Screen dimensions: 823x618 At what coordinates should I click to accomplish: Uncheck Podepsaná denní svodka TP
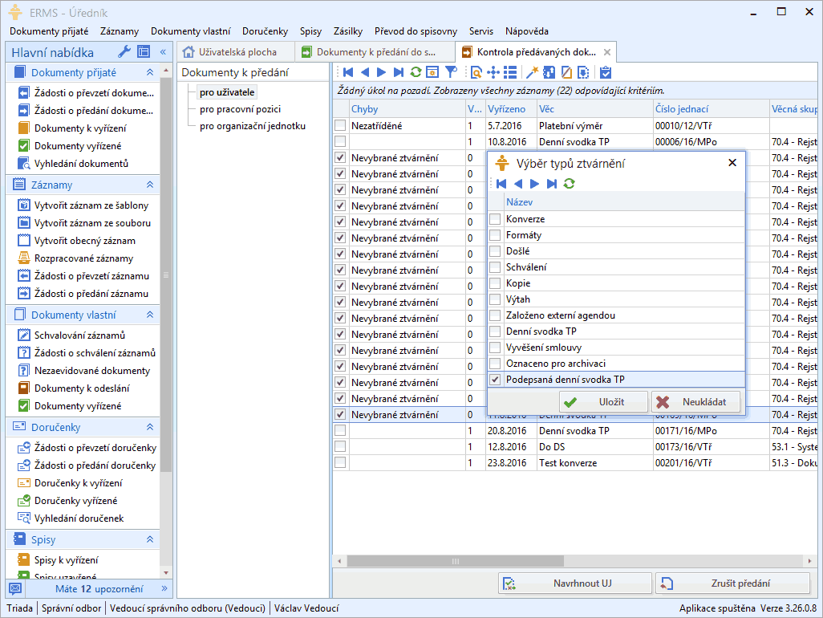(496, 380)
